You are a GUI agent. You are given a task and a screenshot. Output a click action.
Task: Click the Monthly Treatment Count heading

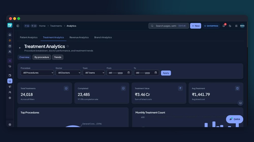pos(150,112)
